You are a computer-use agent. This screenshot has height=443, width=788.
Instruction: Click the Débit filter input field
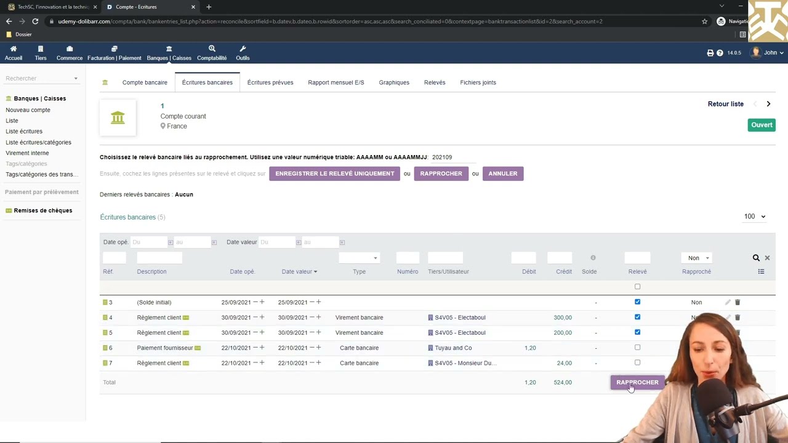(x=523, y=258)
